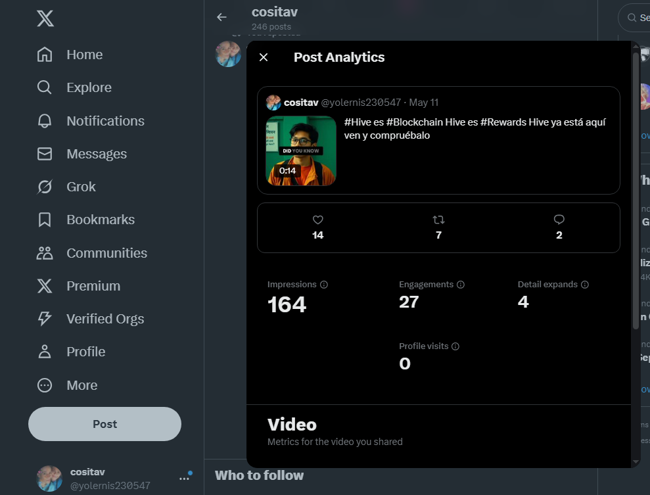Show info about Impressions
This screenshot has width=650, height=495.
pyautogui.click(x=324, y=285)
